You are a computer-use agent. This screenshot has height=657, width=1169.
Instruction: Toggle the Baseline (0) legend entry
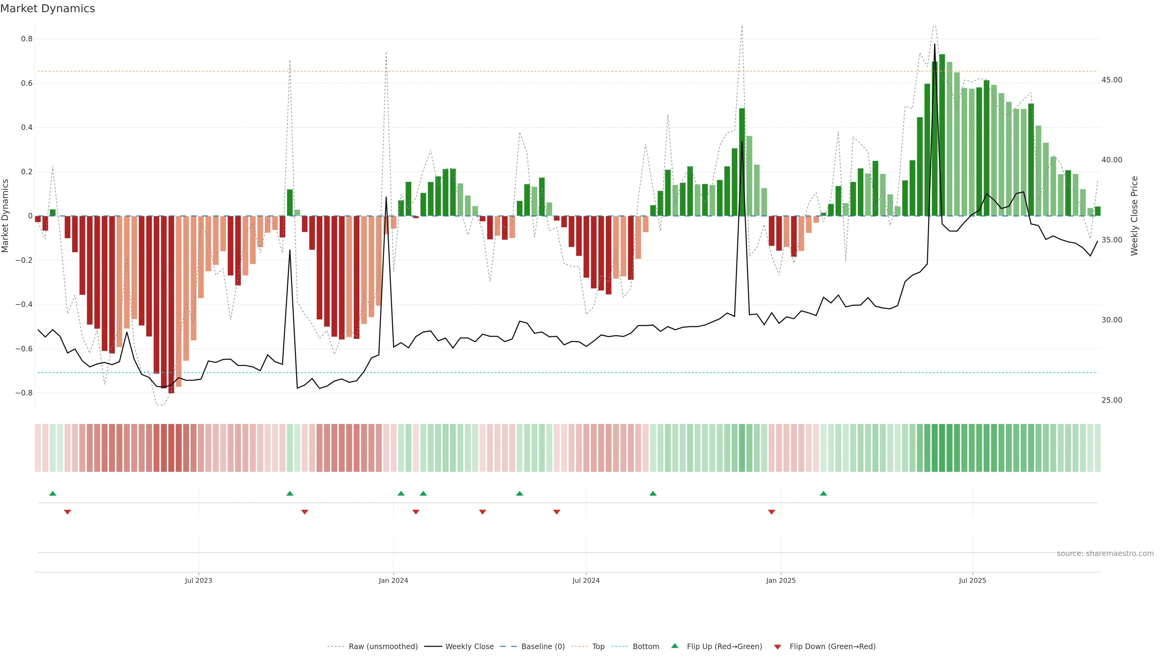(543, 646)
